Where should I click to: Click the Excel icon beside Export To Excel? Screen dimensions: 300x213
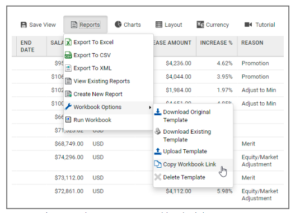point(68,42)
